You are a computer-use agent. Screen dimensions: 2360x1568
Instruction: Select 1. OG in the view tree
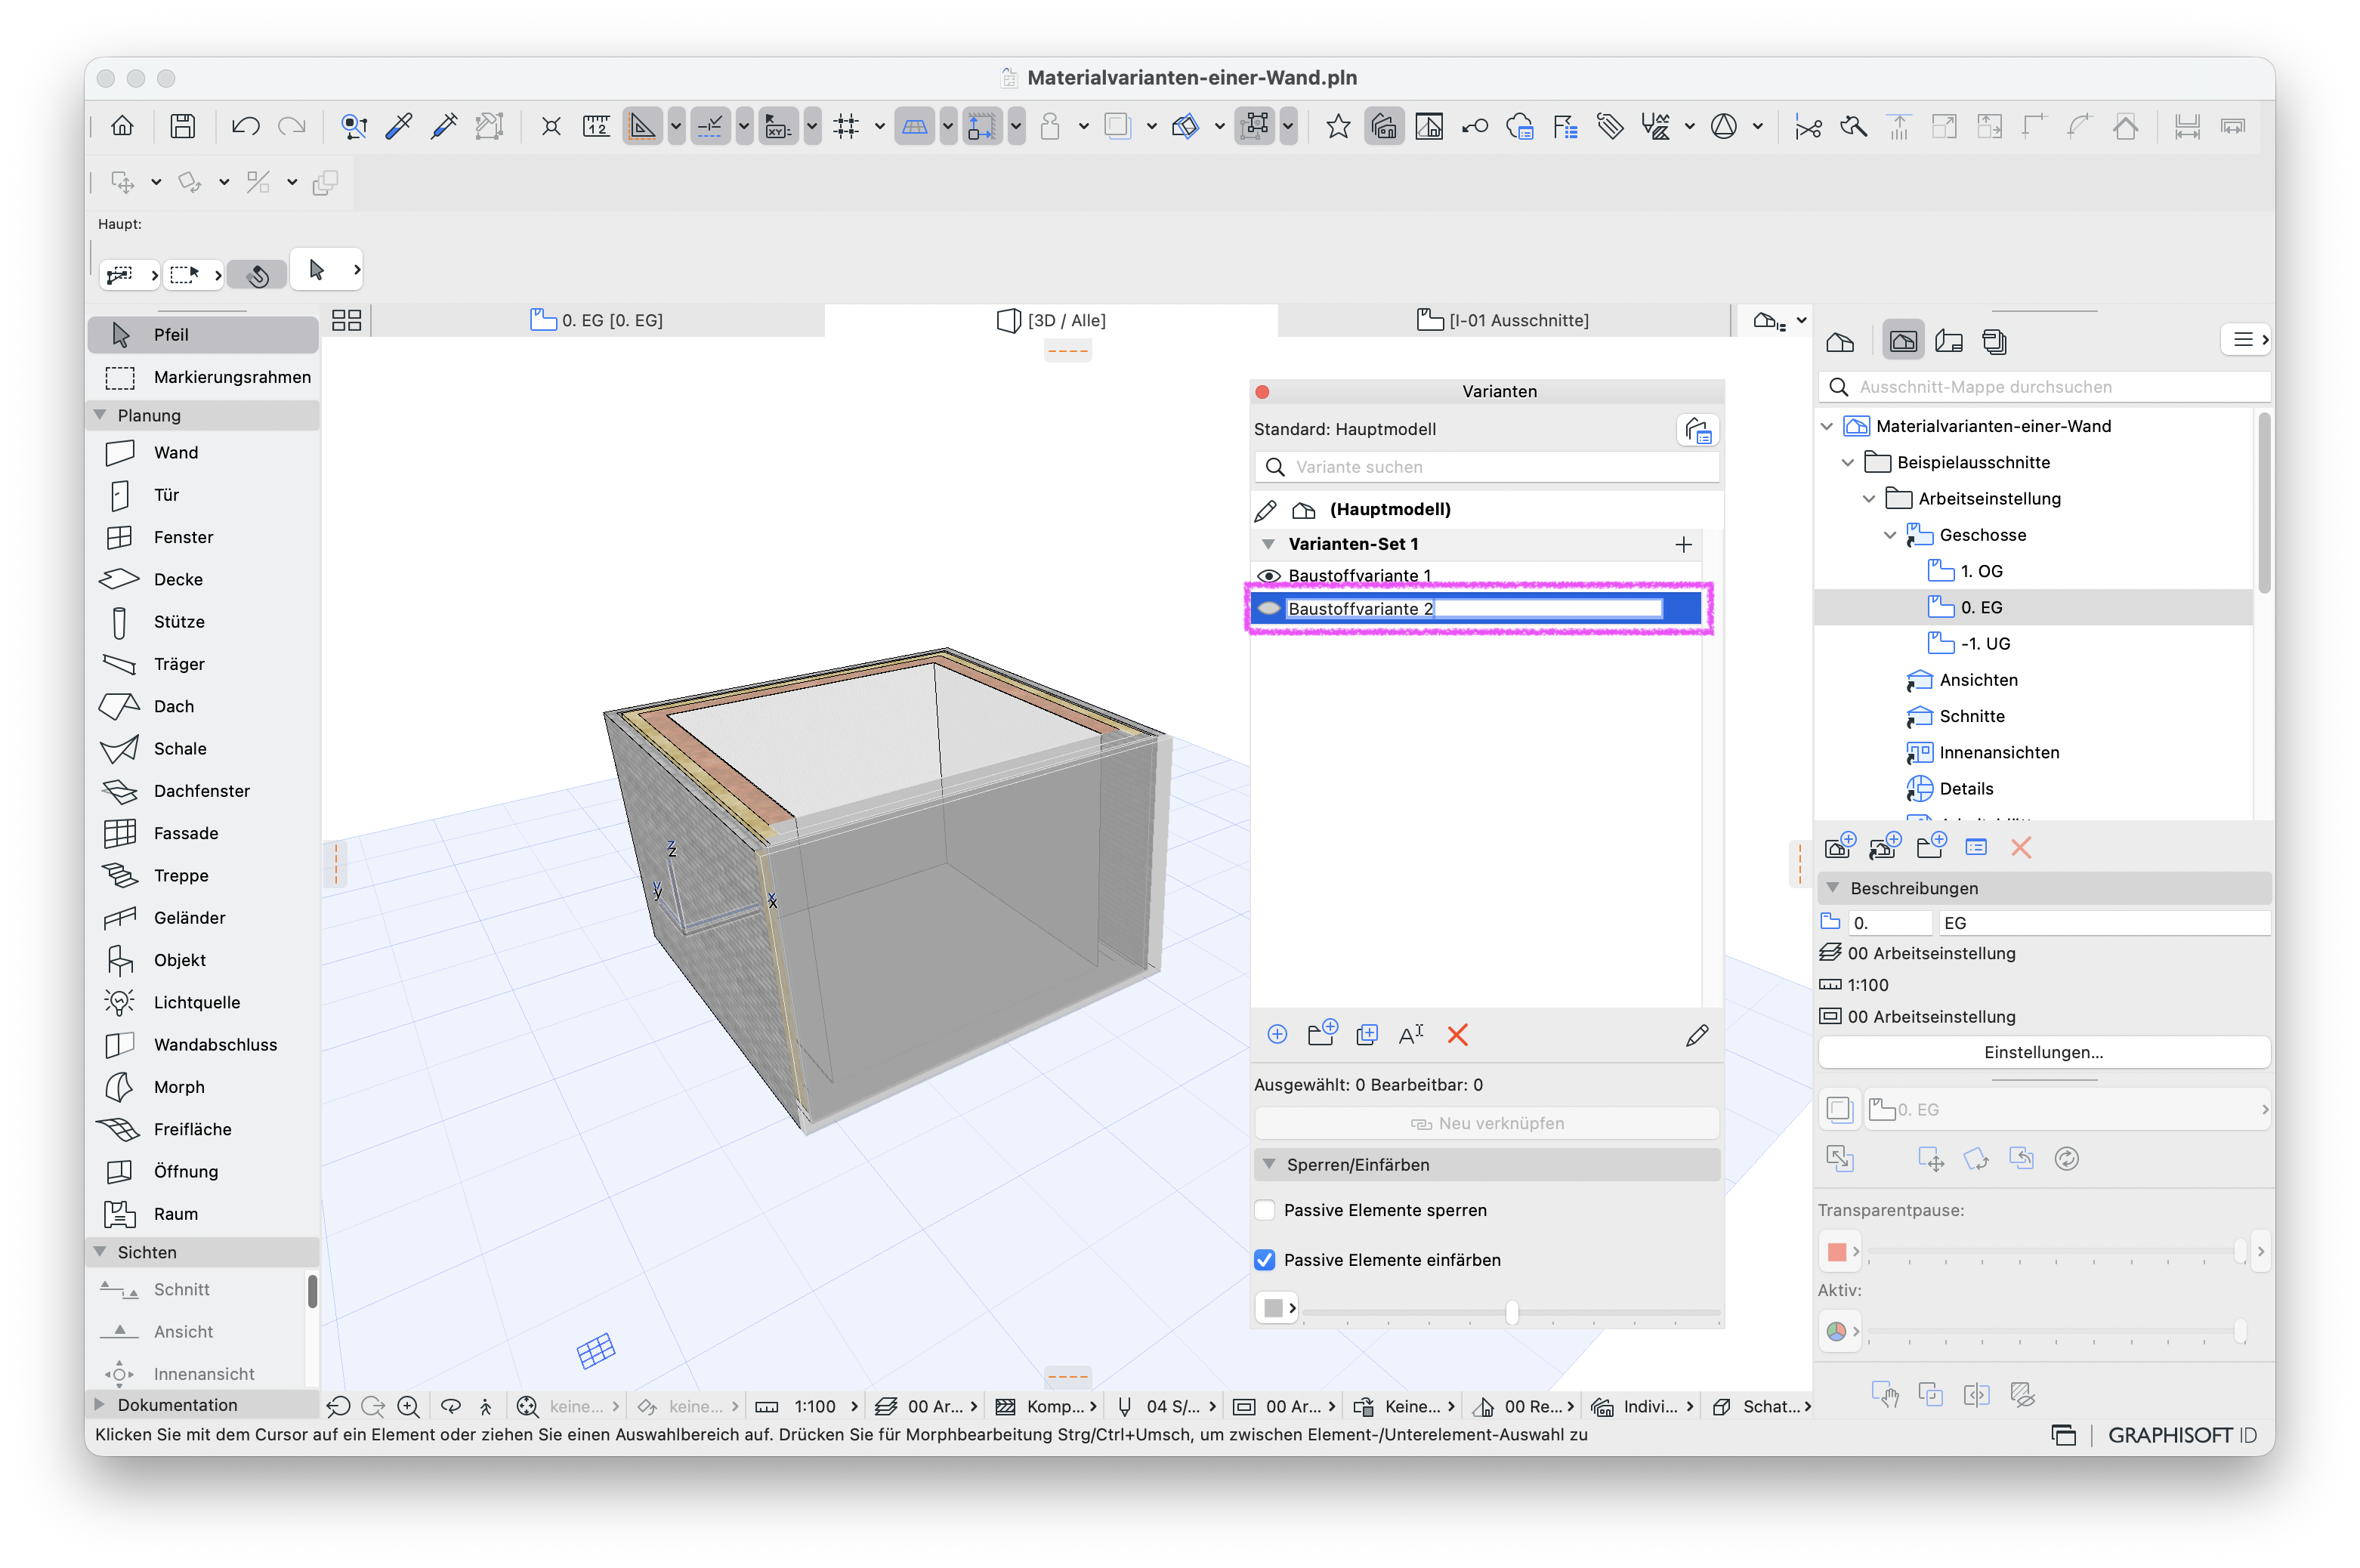[1981, 571]
